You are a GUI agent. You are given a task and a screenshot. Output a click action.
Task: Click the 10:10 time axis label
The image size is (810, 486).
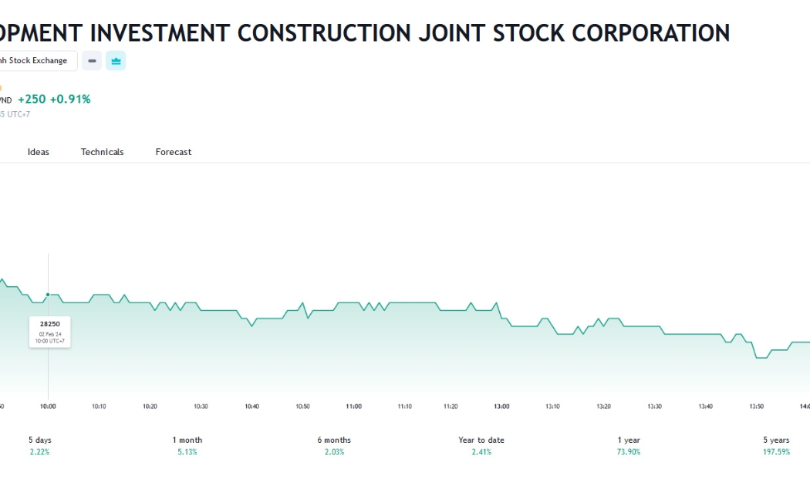click(99, 407)
